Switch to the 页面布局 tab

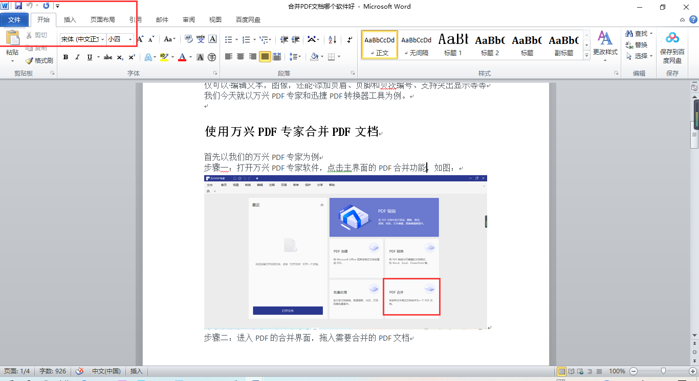coord(103,20)
